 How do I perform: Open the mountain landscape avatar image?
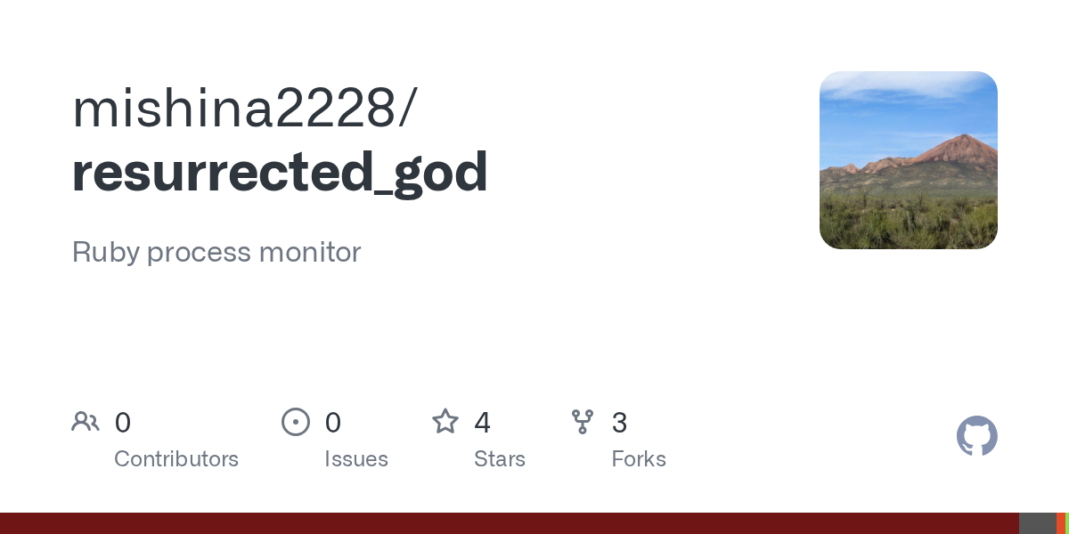click(909, 160)
